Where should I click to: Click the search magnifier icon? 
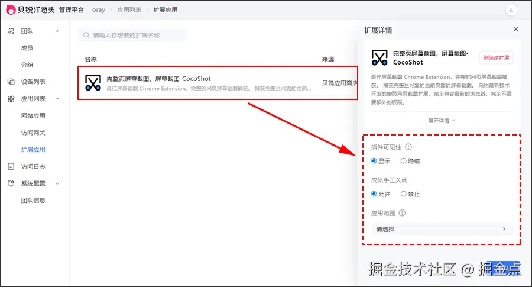(86, 35)
